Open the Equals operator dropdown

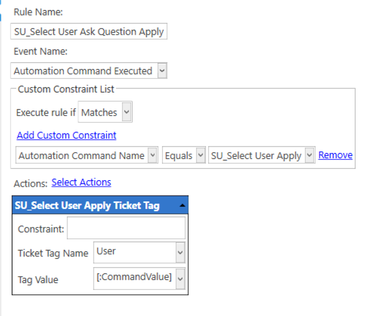(184, 155)
